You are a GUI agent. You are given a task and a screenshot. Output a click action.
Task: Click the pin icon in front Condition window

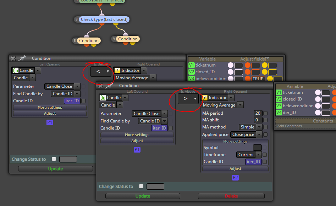109,85
